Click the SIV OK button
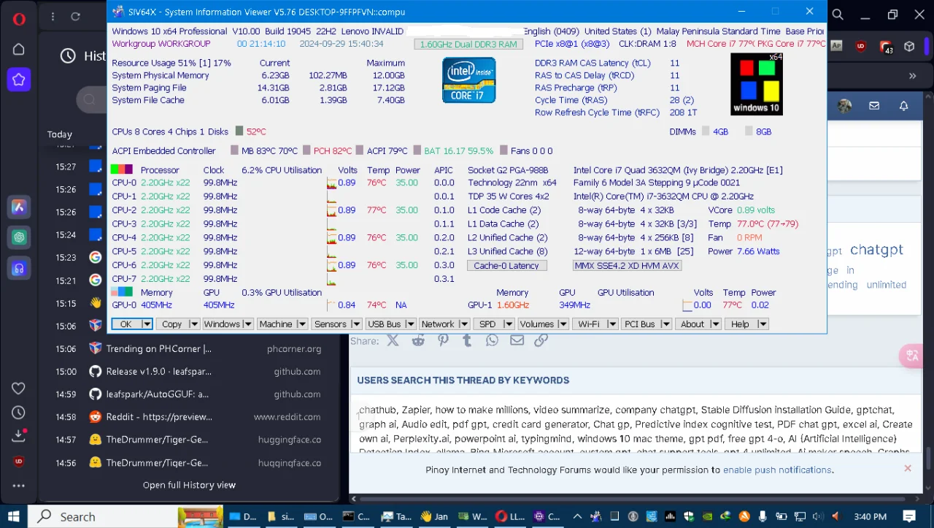The width and height of the screenshot is (934, 528). (x=126, y=324)
